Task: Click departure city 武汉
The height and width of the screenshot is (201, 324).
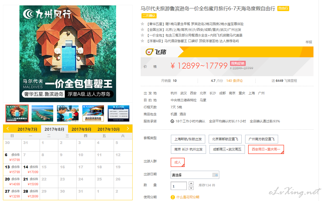Action: tap(184, 93)
